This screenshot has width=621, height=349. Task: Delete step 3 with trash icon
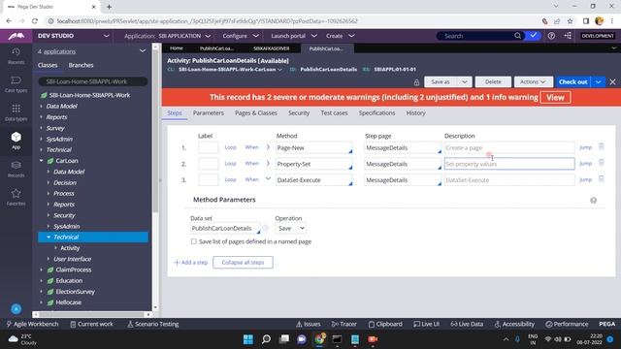[x=601, y=178]
